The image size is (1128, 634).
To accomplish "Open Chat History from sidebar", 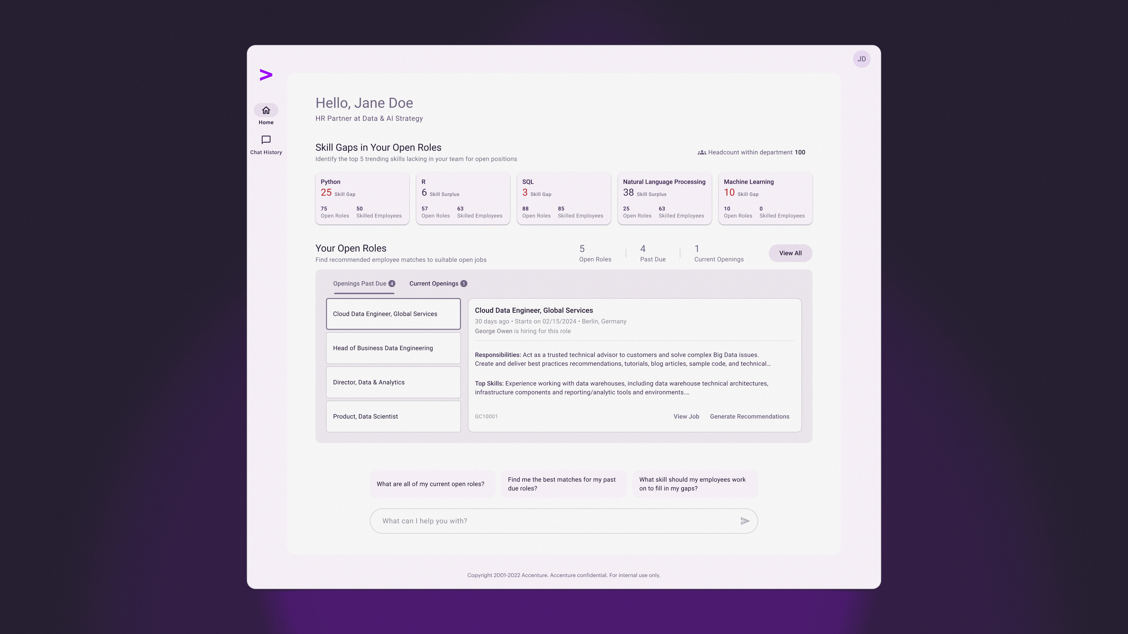I will pyautogui.click(x=266, y=140).
